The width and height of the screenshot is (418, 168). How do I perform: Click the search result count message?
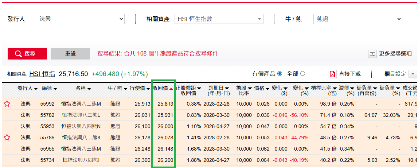158,54
